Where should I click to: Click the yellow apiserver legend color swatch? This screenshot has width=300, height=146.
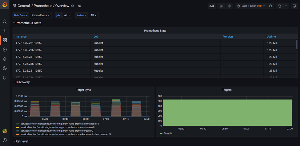(18, 127)
